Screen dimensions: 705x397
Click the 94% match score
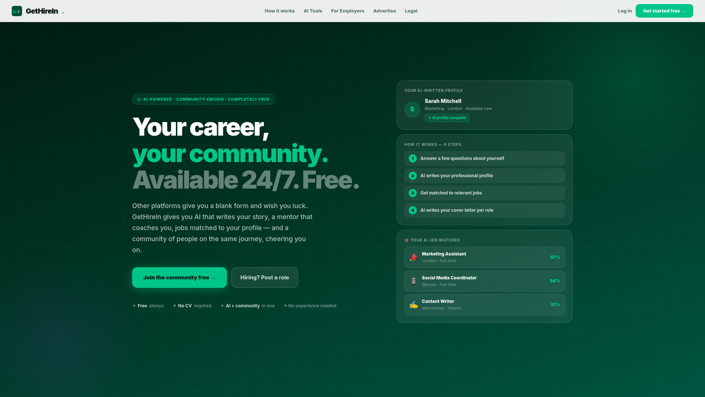(555, 281)
